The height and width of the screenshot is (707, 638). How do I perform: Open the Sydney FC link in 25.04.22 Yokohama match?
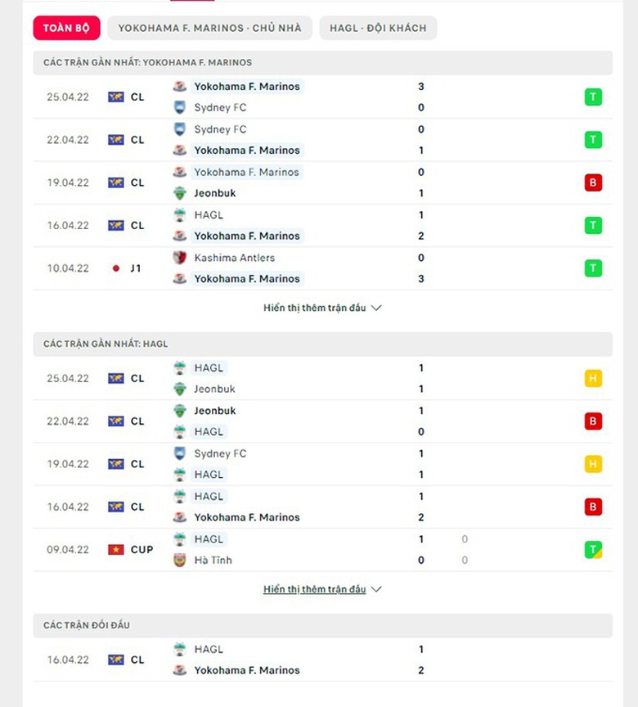[x=220, y=107]
